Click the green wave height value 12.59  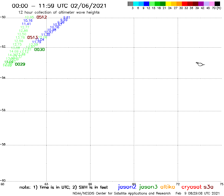coord(33,45)
